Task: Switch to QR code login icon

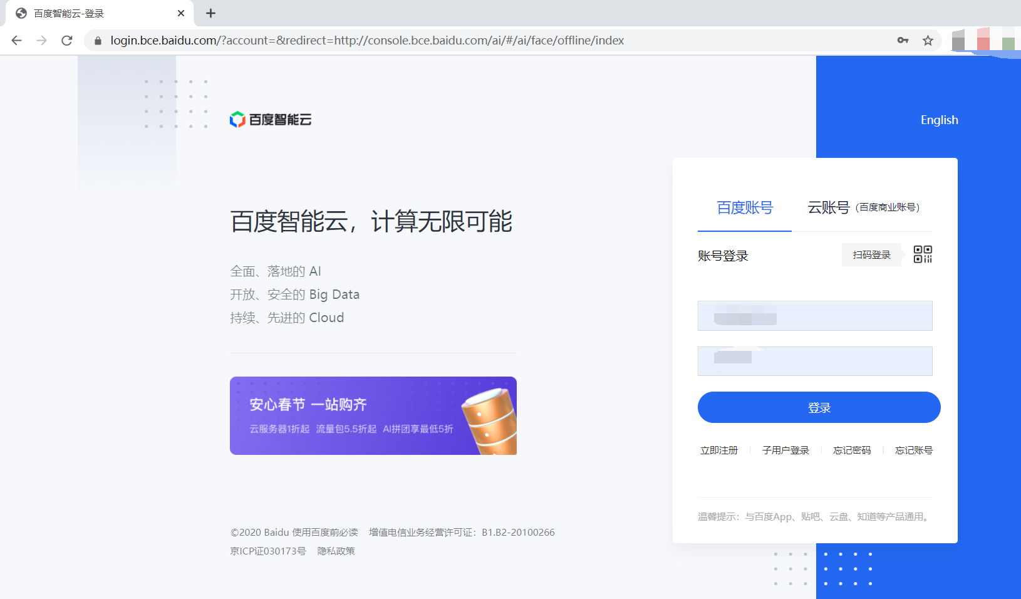Action: point(923,254)
